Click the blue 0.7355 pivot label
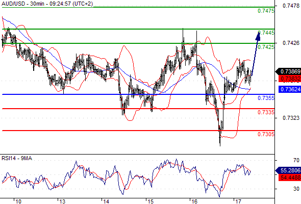301x204 pixels. click(266, 98)
